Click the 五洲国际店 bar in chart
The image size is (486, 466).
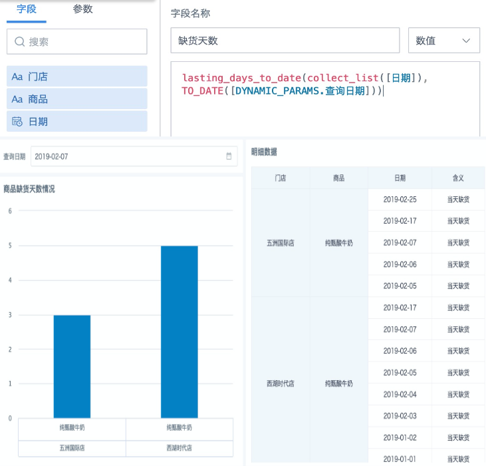pos(72,366)
